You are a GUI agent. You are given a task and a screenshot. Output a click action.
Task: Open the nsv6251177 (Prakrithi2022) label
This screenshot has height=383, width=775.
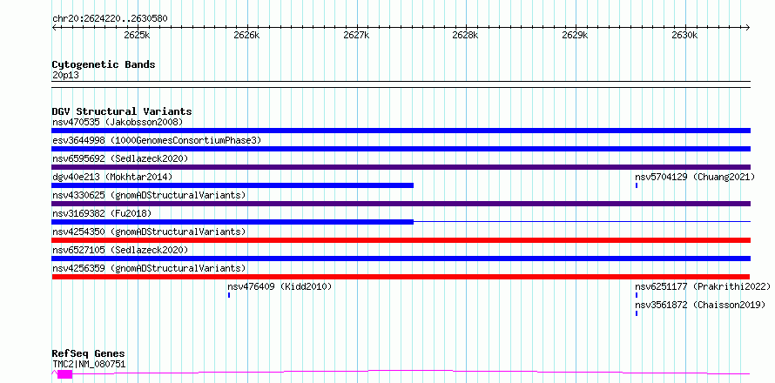pyautogui.click(x=703, y=286)
